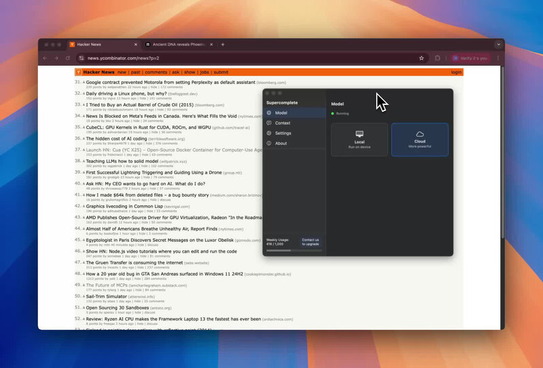Image resolution: width=543 pixels, height=368 pixels.
Task: Open the past link in Hacker News header
Action: tap(136, 73)
